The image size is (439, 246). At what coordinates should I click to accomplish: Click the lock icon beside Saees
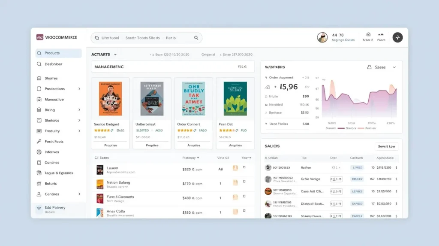(x=369, y=67)
